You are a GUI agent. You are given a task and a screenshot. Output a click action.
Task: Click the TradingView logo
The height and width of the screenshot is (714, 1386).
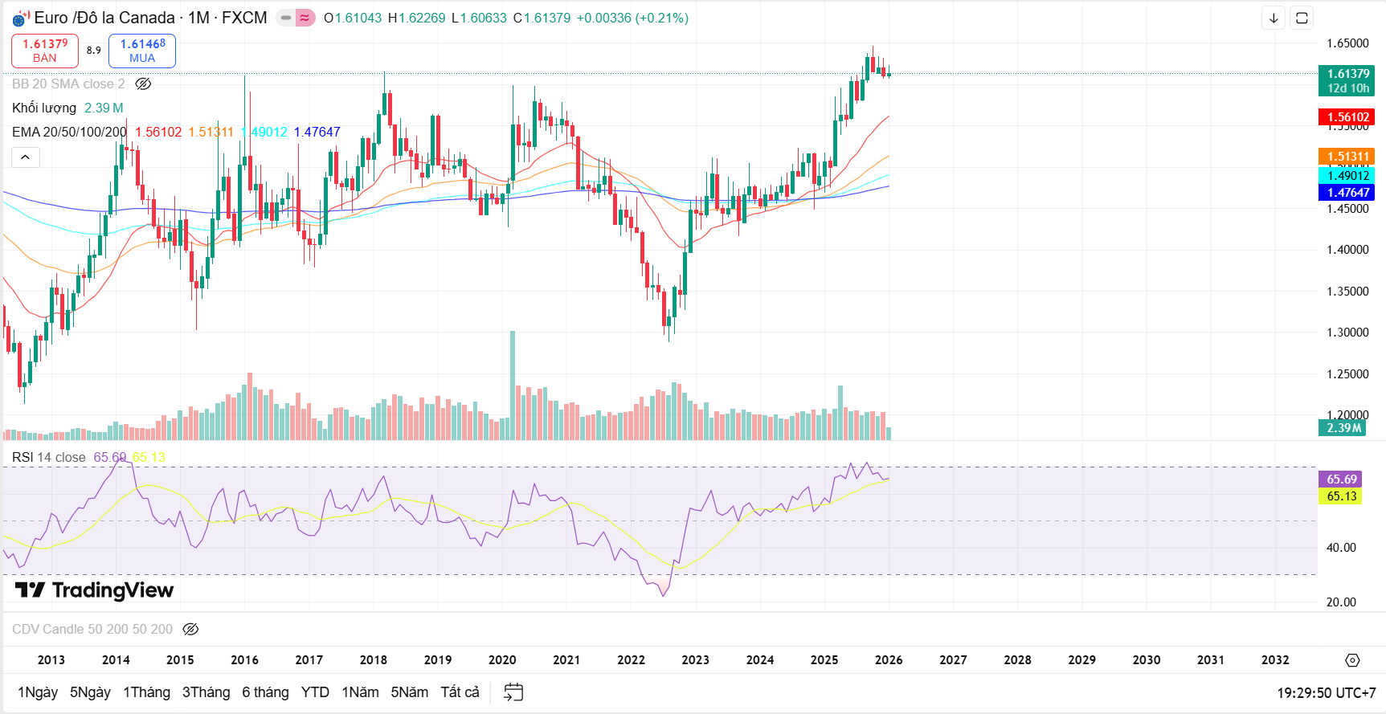pos(94,590)
